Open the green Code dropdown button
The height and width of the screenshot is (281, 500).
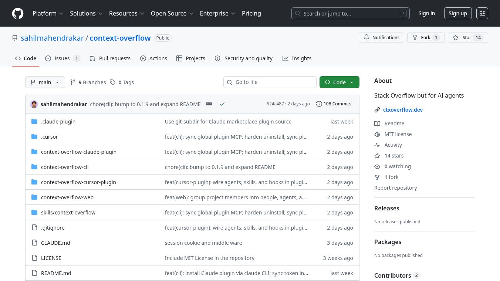point(339,82)
